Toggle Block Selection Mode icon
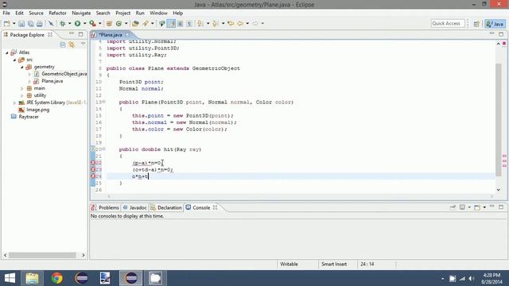This screenshot has height=286, width=509. pos(181,24)
